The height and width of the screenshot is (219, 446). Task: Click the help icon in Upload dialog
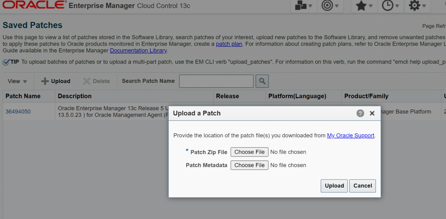tap(360, 113)
